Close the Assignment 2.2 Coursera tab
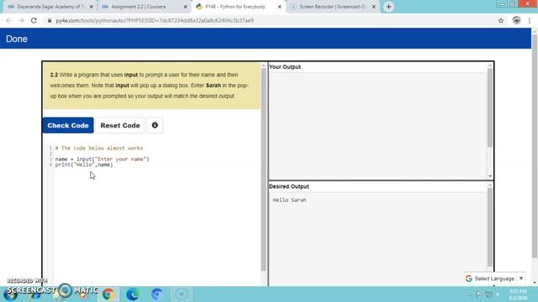Image resolution: width=538 pixels, height=302 pixels. pyautogui.click(x=185, y=7)
